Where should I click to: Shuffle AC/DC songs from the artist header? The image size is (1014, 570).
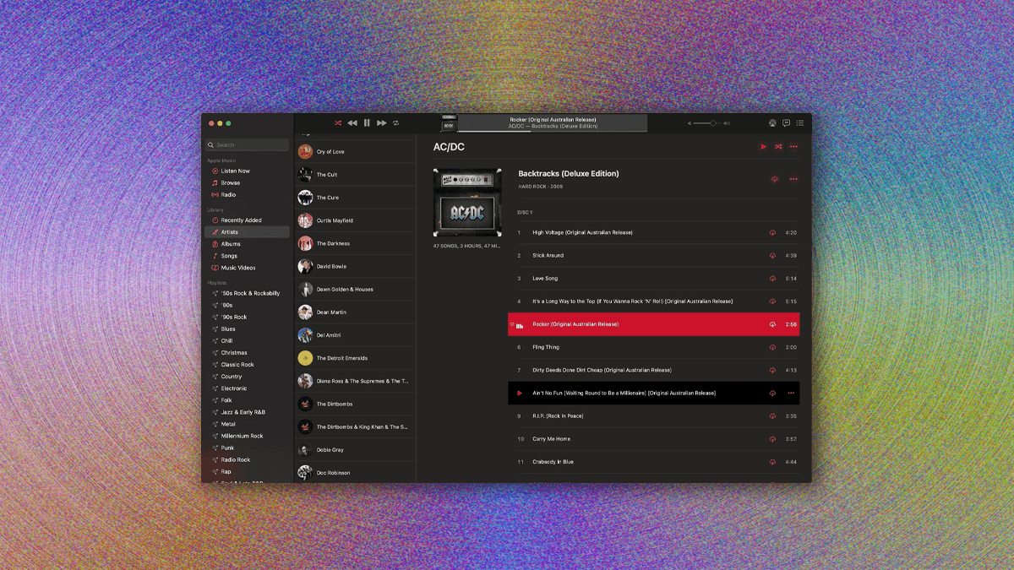click(x=778, y=147)
